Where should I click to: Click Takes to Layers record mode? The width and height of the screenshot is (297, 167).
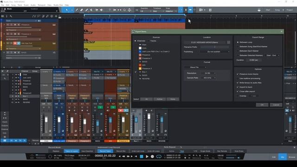(x=71, y=151)
